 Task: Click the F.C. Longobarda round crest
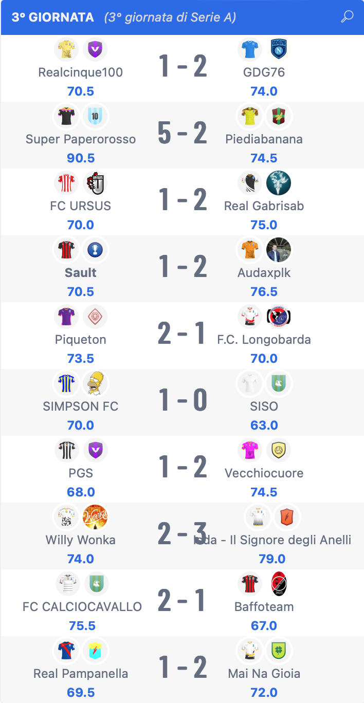[279, 317]
